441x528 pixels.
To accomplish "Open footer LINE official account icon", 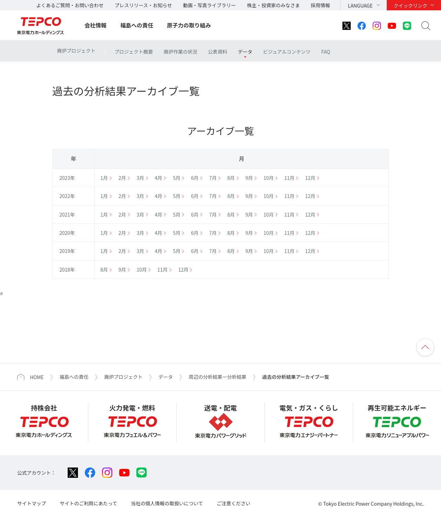I will pos(142,473).
